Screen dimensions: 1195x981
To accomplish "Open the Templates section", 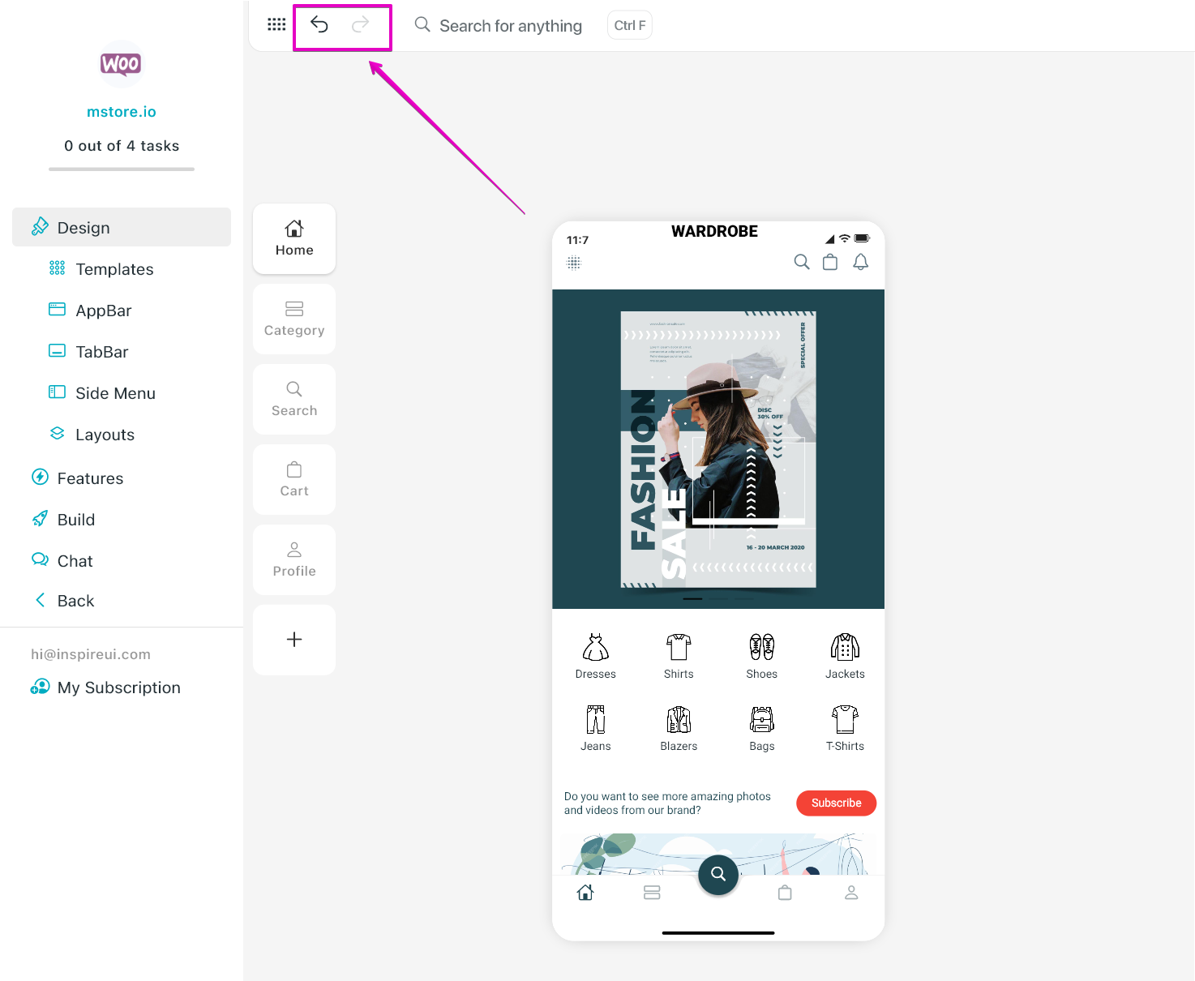I will [x=114, y=269].
